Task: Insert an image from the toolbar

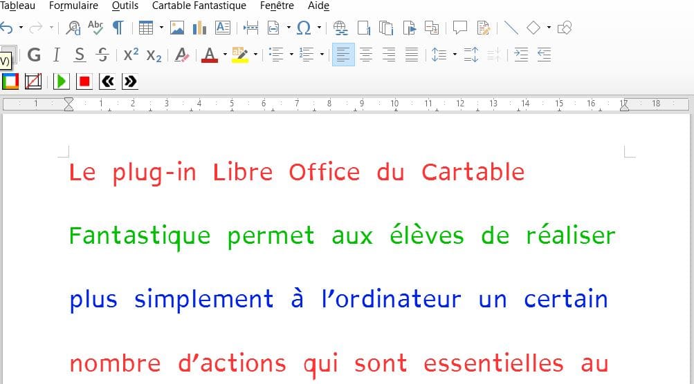Action: pos(177,28)
